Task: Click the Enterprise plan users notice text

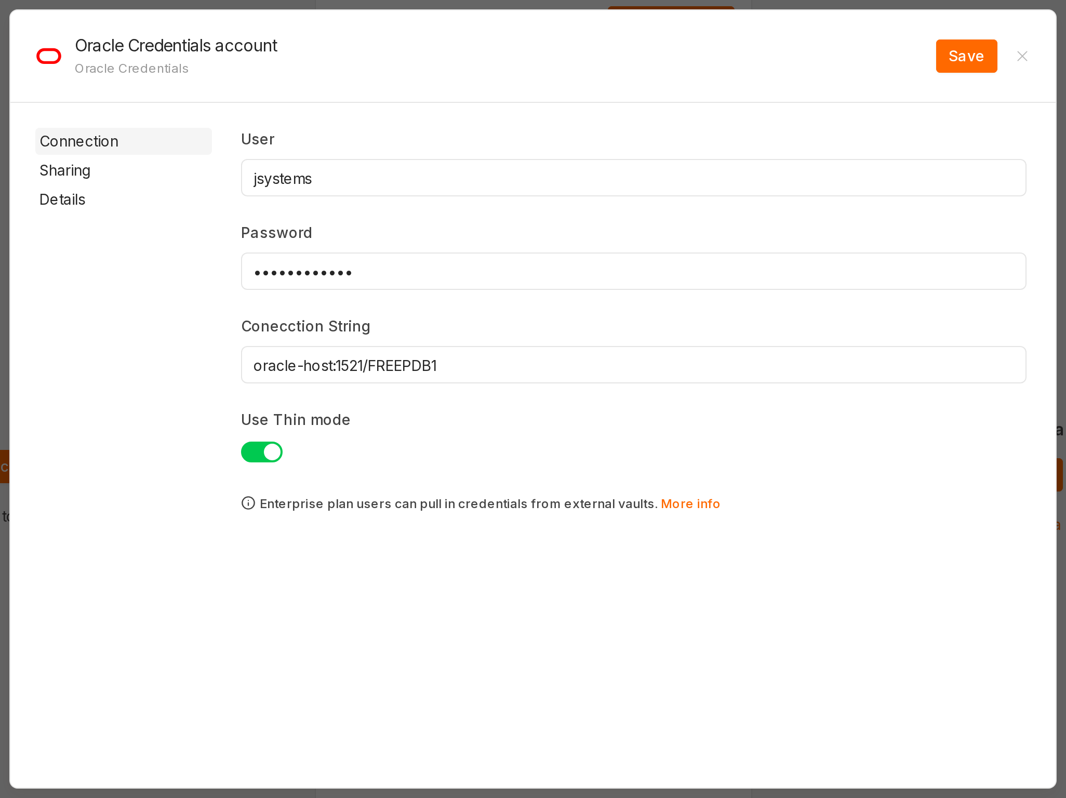Action: click(459, 503)
